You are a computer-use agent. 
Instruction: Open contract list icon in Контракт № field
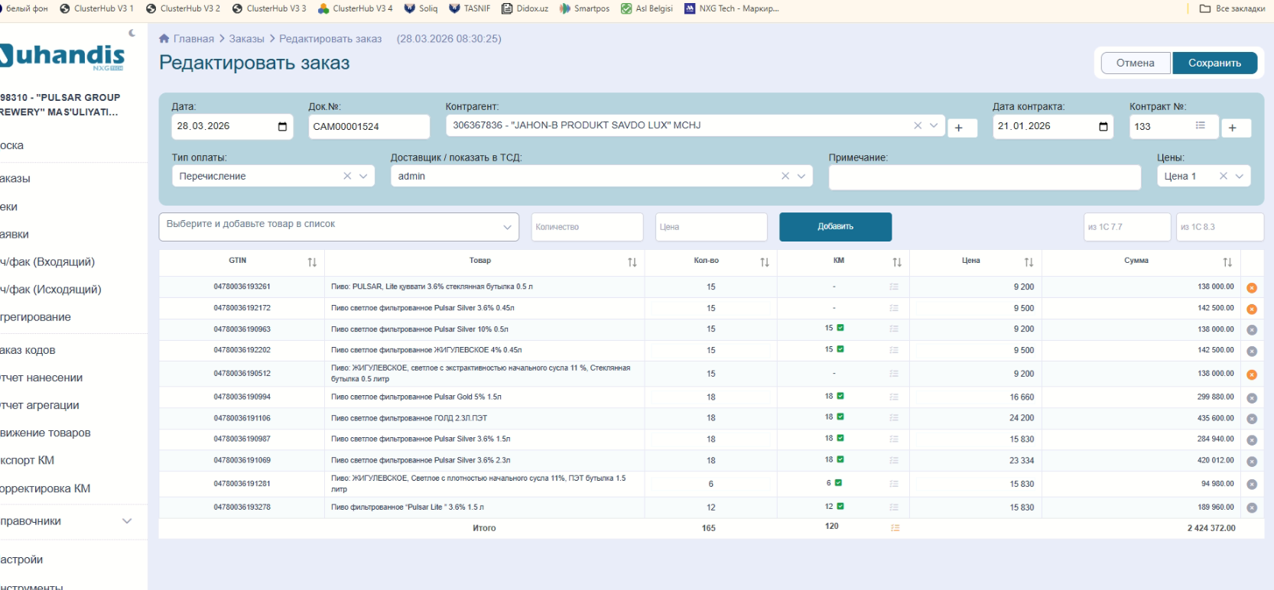pos(1200,125)
